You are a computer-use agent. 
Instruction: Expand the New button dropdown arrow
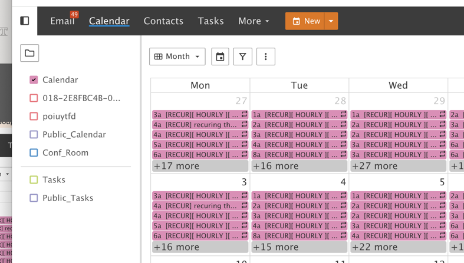(331, 21)
